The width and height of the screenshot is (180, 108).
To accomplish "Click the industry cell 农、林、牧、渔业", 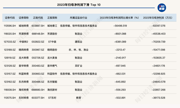I will pos(78,50).
